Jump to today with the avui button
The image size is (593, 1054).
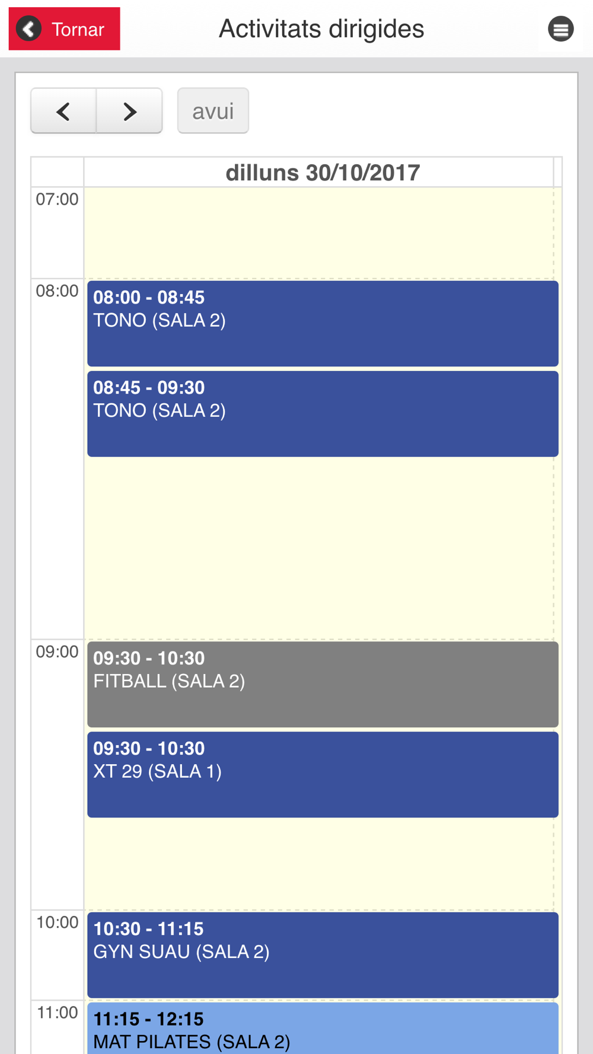(213, 111)
